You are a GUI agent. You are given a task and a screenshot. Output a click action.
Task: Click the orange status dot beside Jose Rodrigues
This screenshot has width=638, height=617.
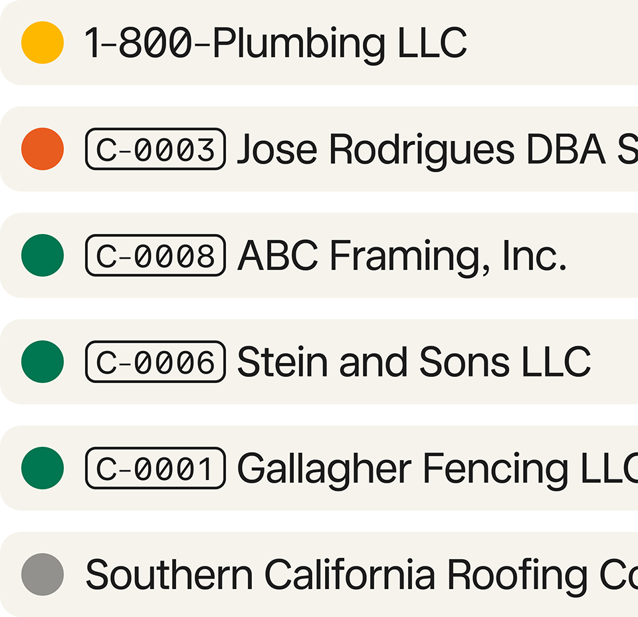click(x=43, y=149)
